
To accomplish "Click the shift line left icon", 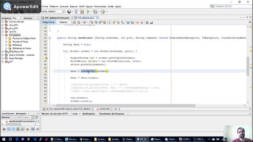I will (128, 22).
